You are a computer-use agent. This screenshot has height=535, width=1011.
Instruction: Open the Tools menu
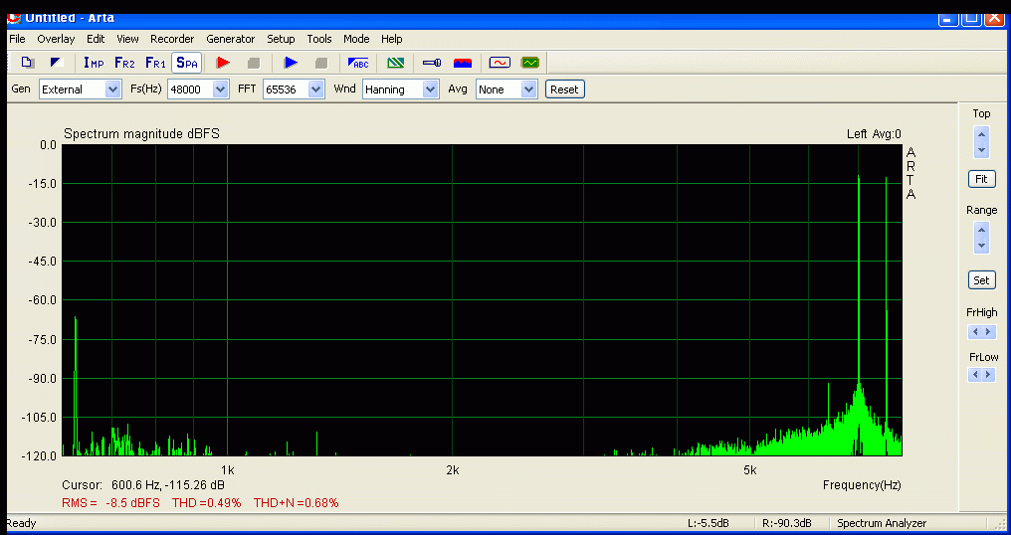click(319, 39)
